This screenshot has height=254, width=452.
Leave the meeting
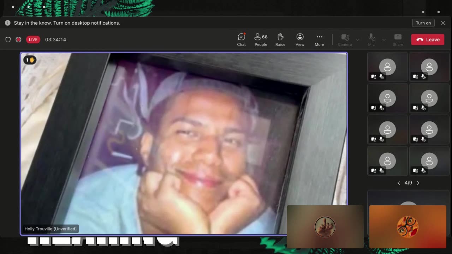click(428, 40)
